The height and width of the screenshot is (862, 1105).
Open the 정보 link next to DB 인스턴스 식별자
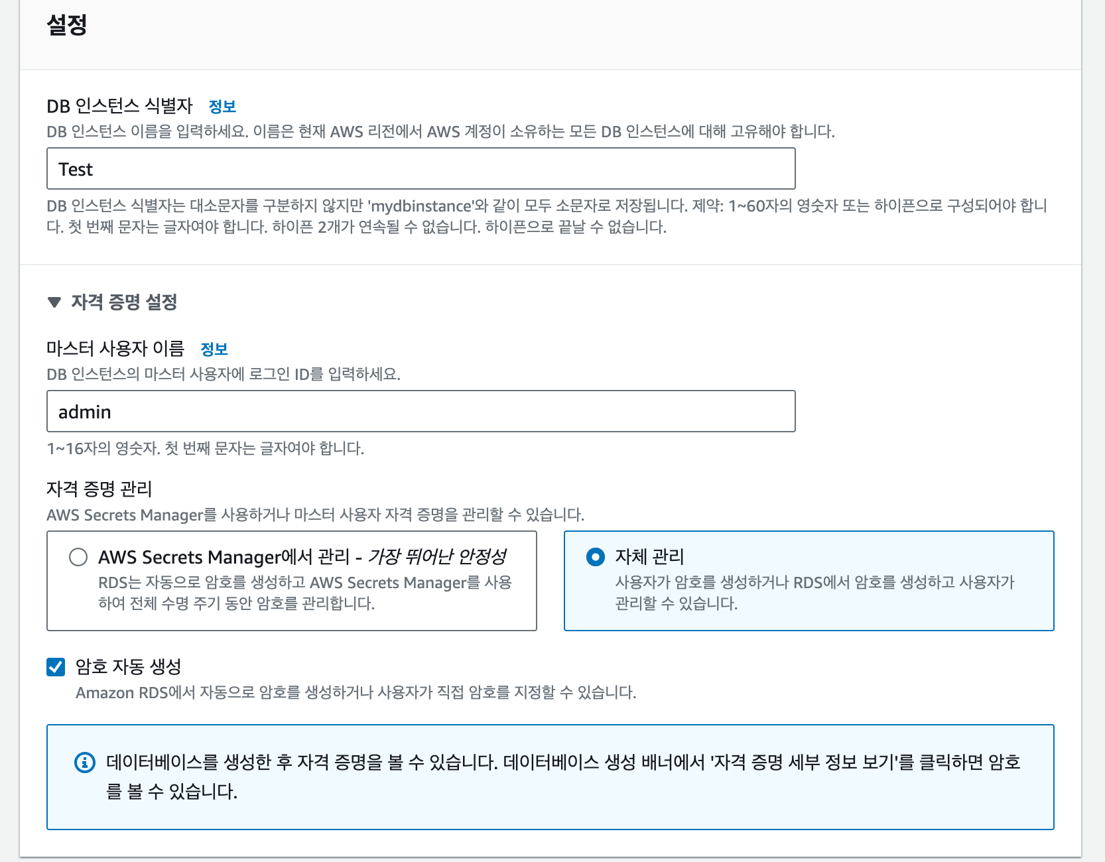[x=222, y=106]
